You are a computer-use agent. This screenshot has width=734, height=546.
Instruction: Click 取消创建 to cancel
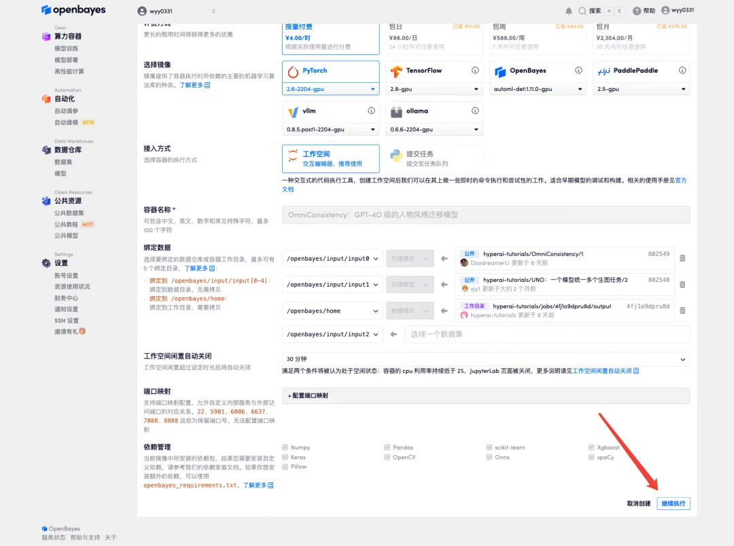[x=638, y=503]
